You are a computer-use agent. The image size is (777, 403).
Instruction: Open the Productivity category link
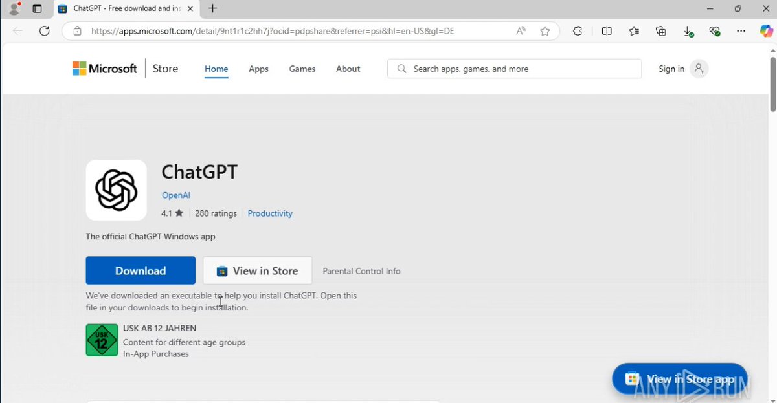tap(270, 213)
